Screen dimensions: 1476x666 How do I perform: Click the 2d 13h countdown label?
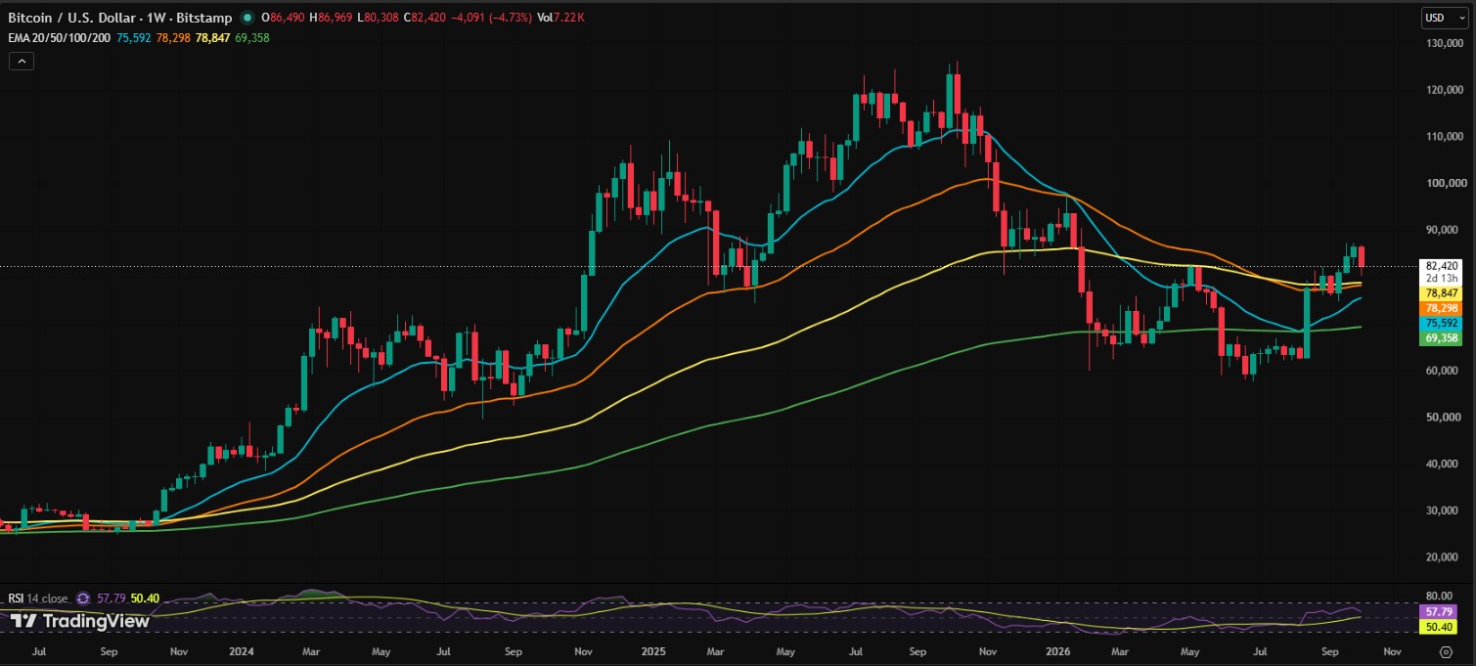pyautogui.click(x=1443, y=279)
